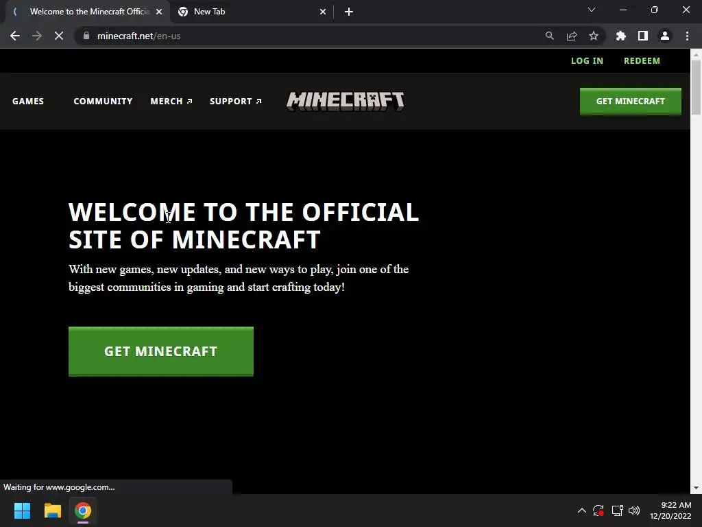Show hidden system tray icons
Screen dimensions: 702x527
581,511
